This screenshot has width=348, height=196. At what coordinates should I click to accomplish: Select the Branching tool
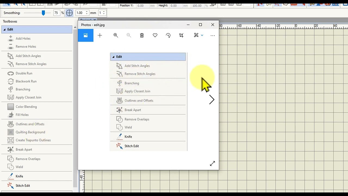23,89
